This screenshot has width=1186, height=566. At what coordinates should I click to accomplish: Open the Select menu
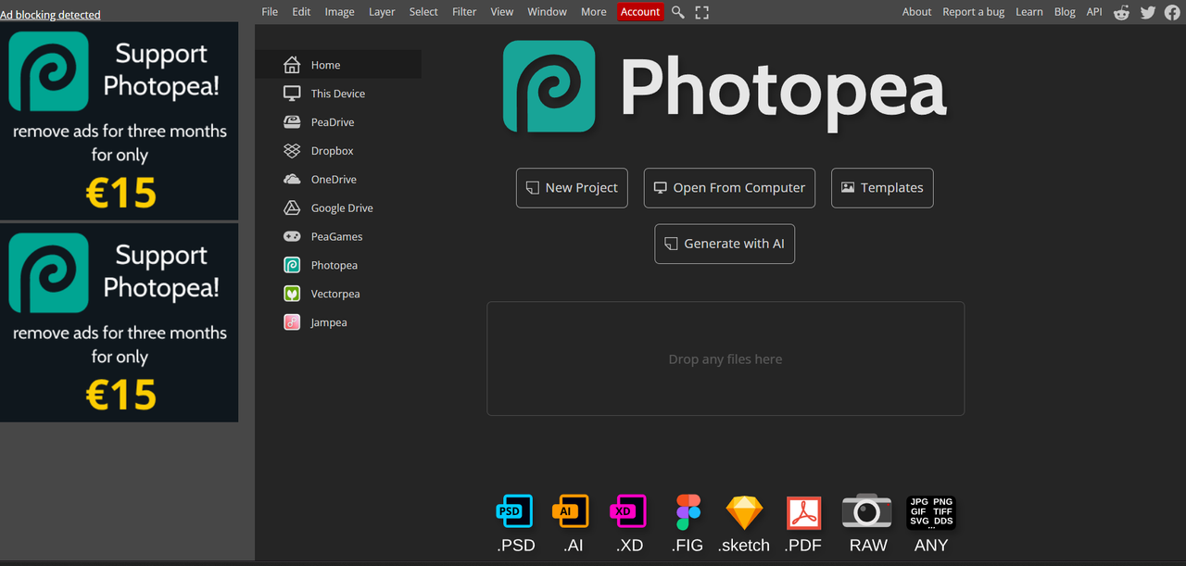coord(423,12)
